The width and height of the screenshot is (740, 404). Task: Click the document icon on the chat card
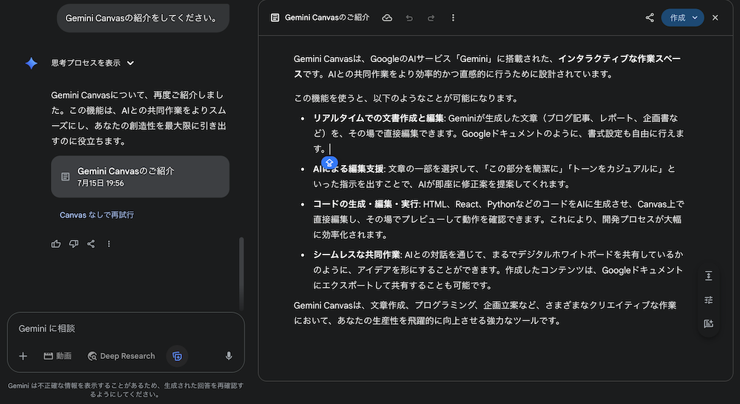pos(66,177)
